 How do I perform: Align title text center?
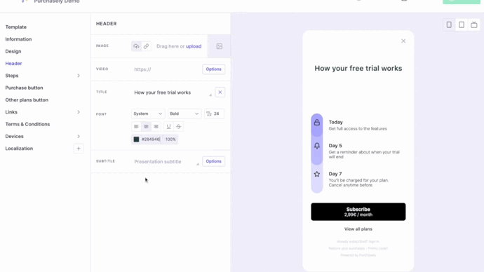[x=146, y=126]
